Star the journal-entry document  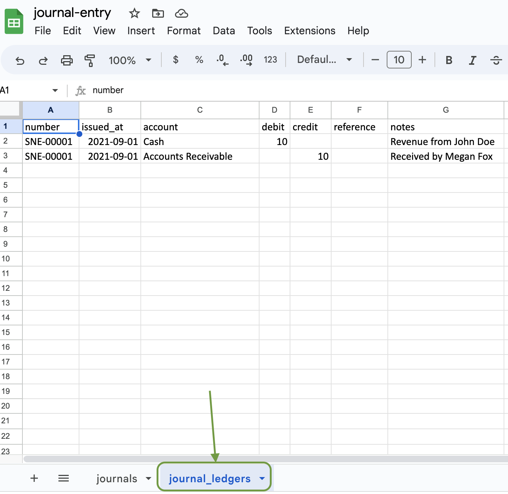tap(135, 14)
